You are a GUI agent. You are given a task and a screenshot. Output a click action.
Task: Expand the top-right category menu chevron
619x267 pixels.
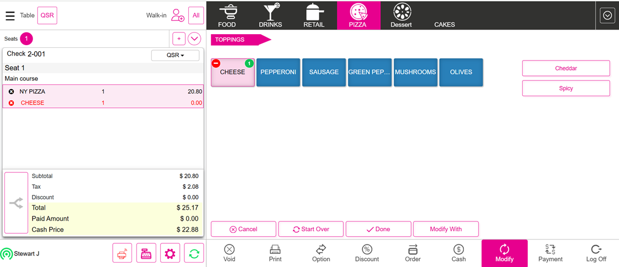coord(607,15)
